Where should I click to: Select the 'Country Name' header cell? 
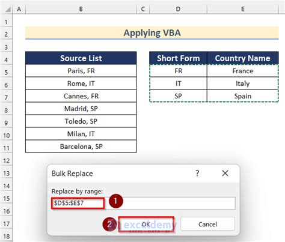243,58
